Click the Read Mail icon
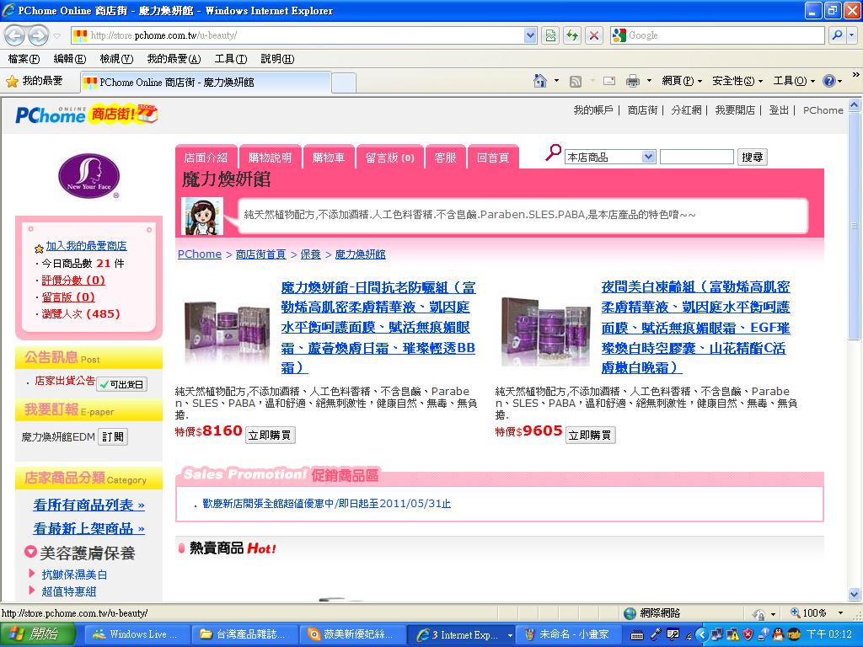The height and width of the screenshot is (647, 863). pos(608,82)
